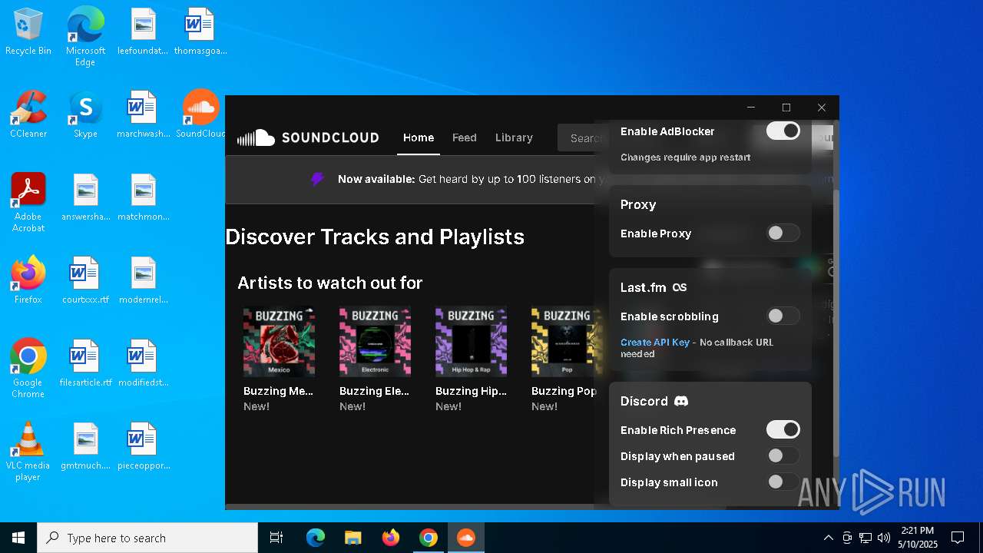This screenshot has width=983, height=553.
Task: Open File Explorer from the taskbar
Action: [352, 538]
